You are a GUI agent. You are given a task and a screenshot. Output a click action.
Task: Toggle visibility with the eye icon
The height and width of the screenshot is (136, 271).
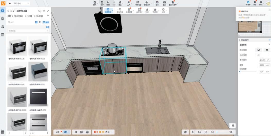(x=76, y=132)
